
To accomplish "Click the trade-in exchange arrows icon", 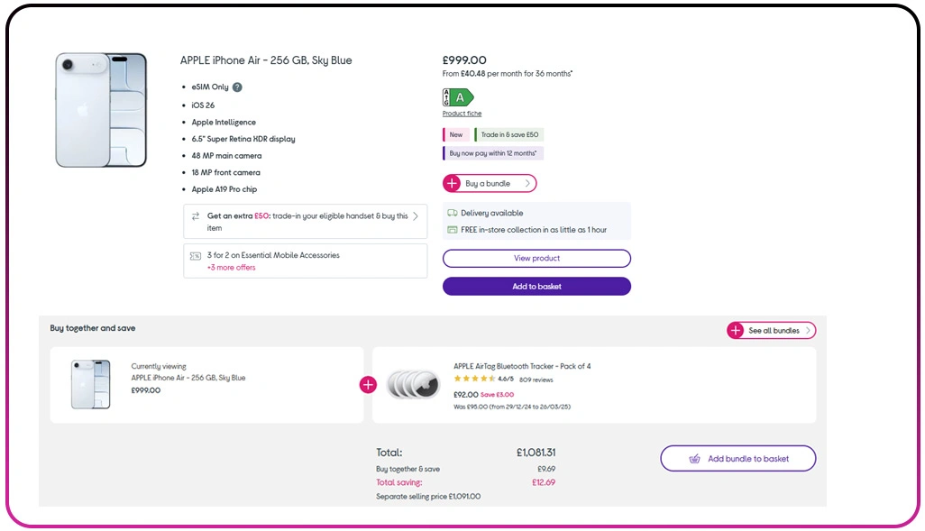I will [195, 215].
